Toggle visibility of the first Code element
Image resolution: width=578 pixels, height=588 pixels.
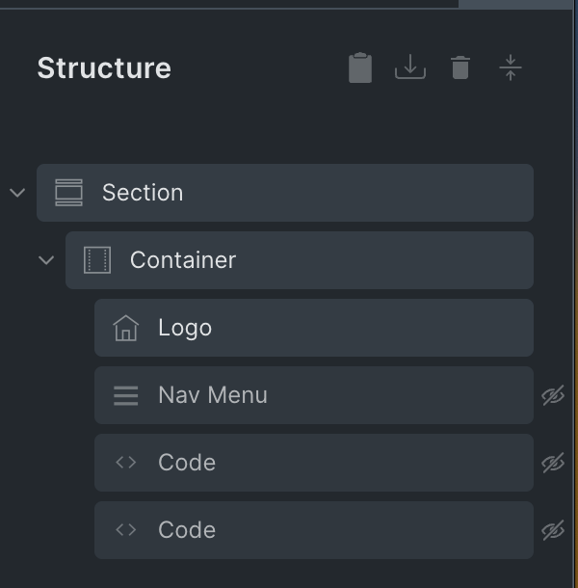tap(553, 463)
